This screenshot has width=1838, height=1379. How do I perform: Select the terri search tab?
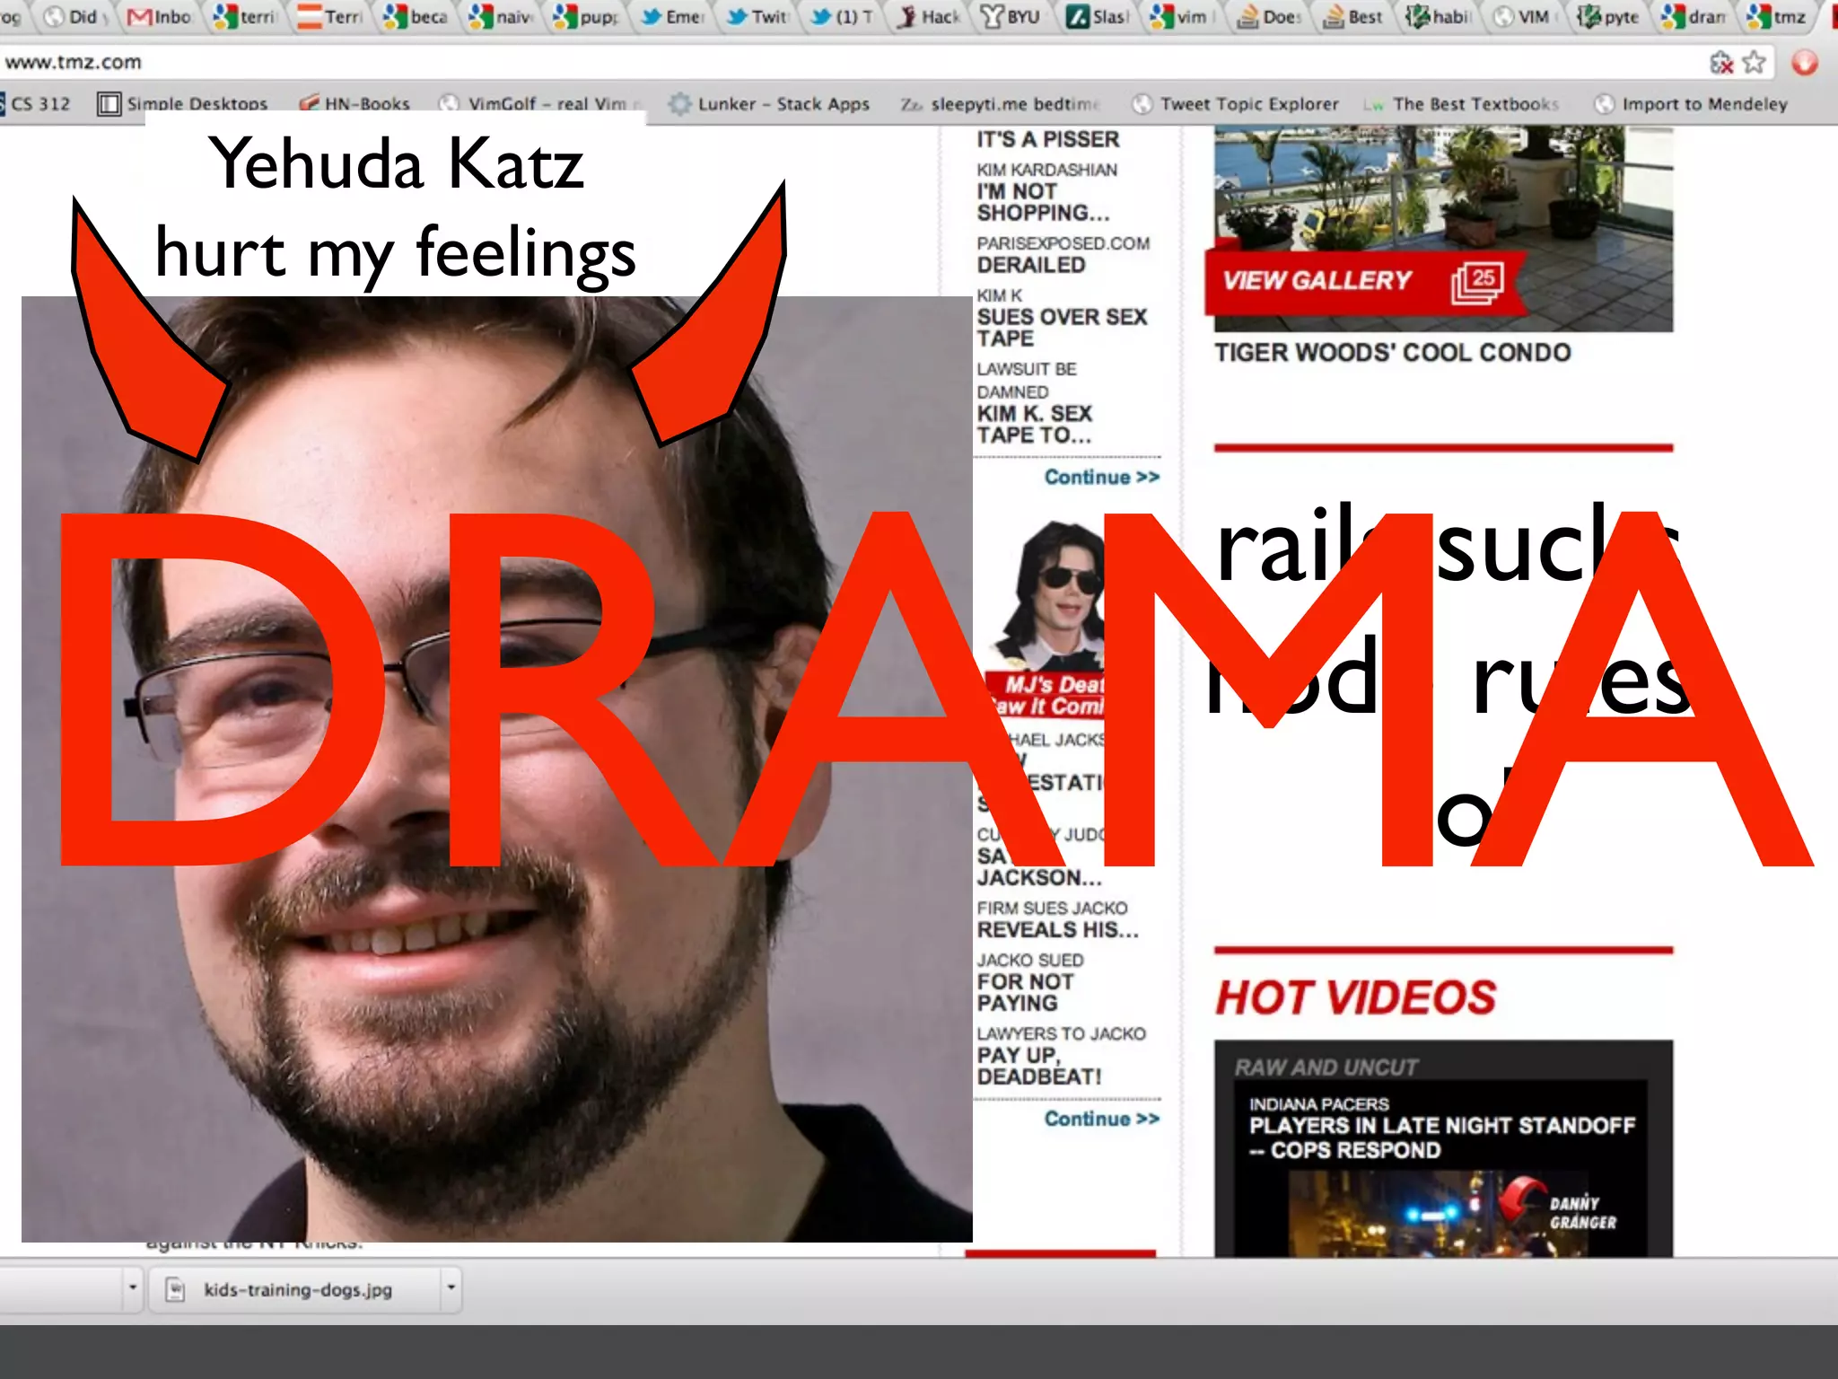point(244,17)
